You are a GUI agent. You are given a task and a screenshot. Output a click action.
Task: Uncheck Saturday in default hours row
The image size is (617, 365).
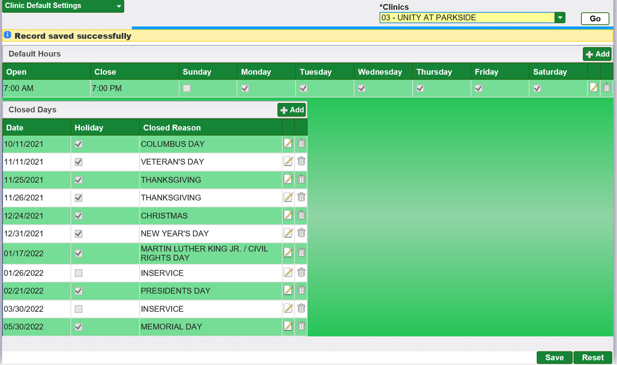pos(537,88)
